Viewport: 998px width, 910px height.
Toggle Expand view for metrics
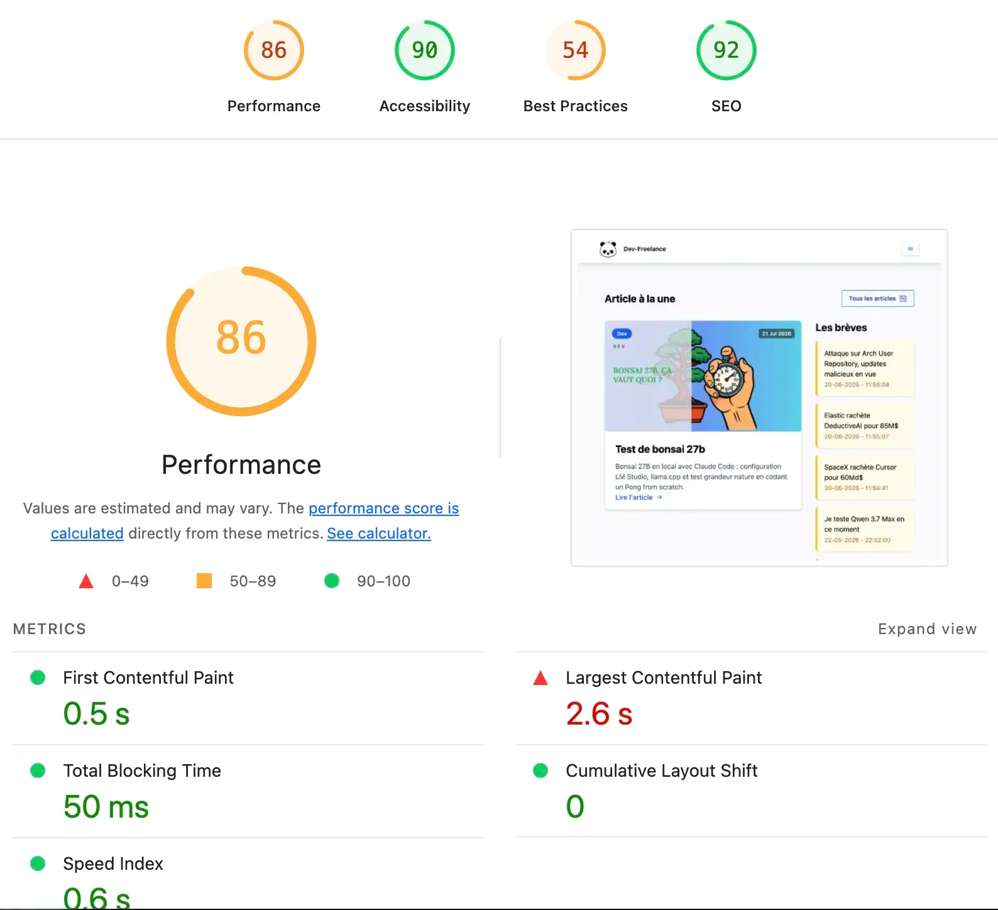coord(927,629)
